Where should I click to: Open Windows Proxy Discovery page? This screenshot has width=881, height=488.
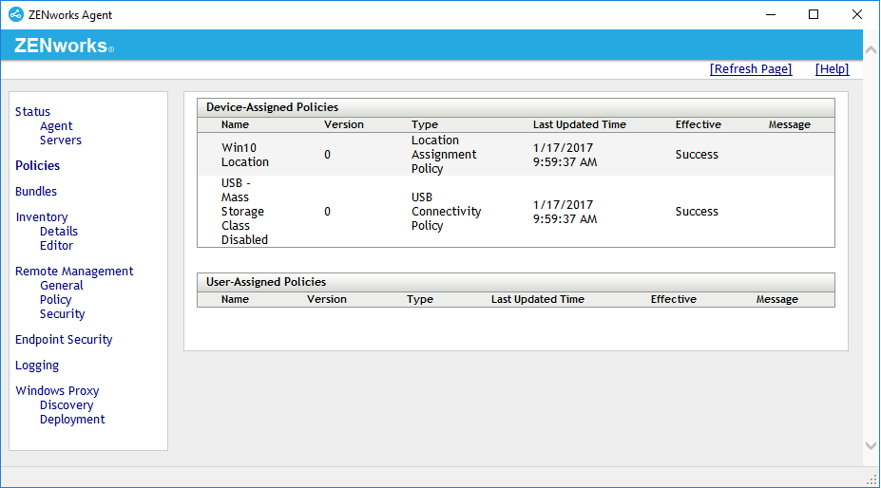tap(67, 405)
